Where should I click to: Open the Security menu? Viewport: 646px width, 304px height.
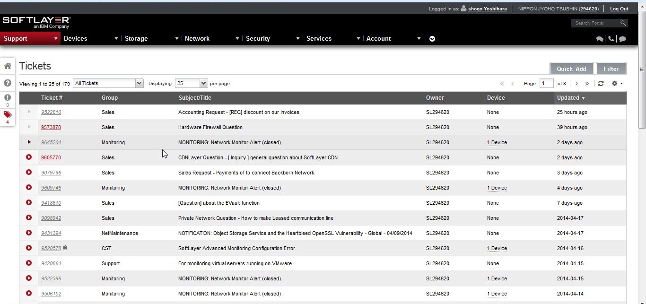272,39
